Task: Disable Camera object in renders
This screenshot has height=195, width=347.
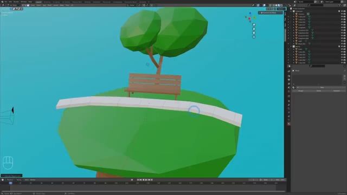Action: 345,14
